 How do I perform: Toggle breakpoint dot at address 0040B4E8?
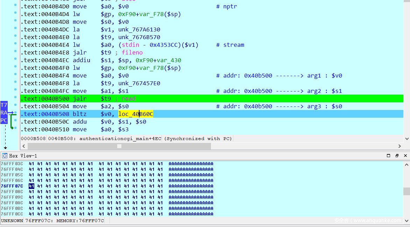point(15,52)
